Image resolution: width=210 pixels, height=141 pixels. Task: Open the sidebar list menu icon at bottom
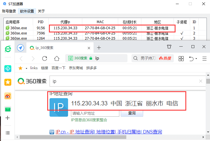[8, 133]
